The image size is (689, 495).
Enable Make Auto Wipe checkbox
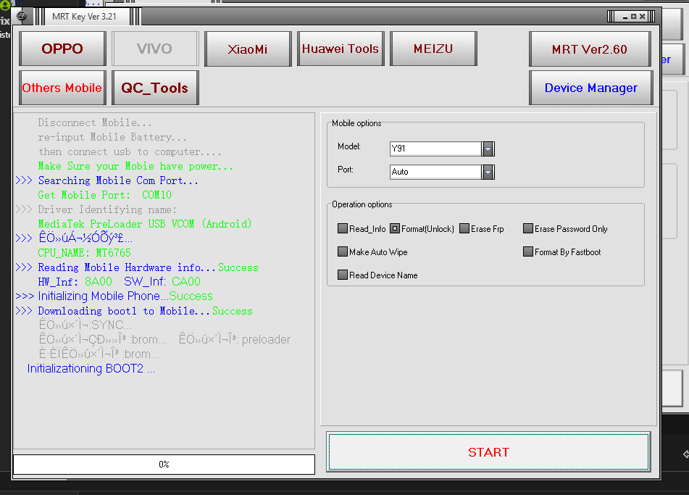point(342,251)
